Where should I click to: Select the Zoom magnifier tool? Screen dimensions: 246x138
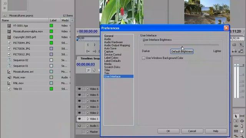[242, 136]
